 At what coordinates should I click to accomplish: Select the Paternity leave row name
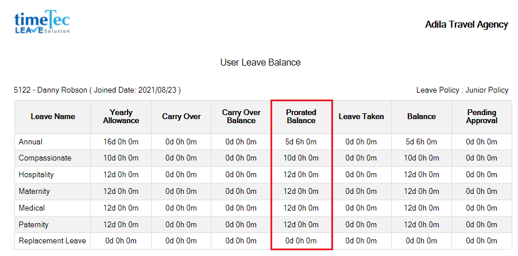point(33,224)
